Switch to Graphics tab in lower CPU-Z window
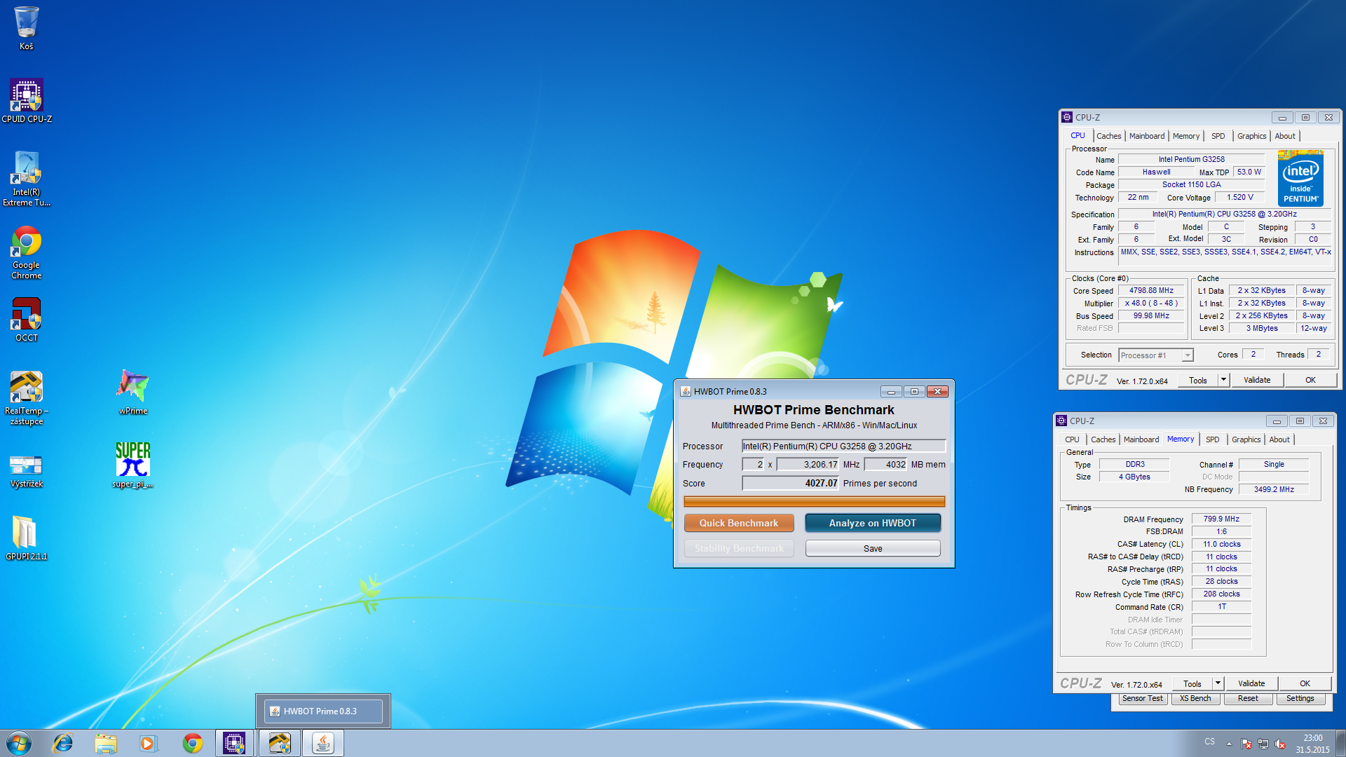Screen dimensions: 1346x757 tap(1246, 439)
